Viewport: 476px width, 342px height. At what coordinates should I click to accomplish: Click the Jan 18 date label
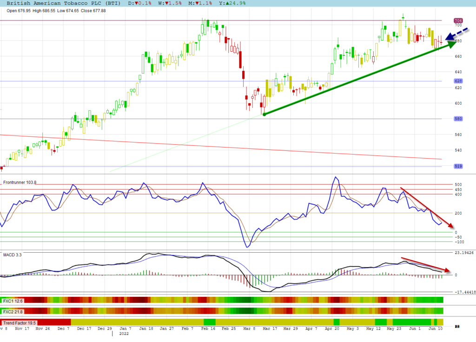point(146,329)
